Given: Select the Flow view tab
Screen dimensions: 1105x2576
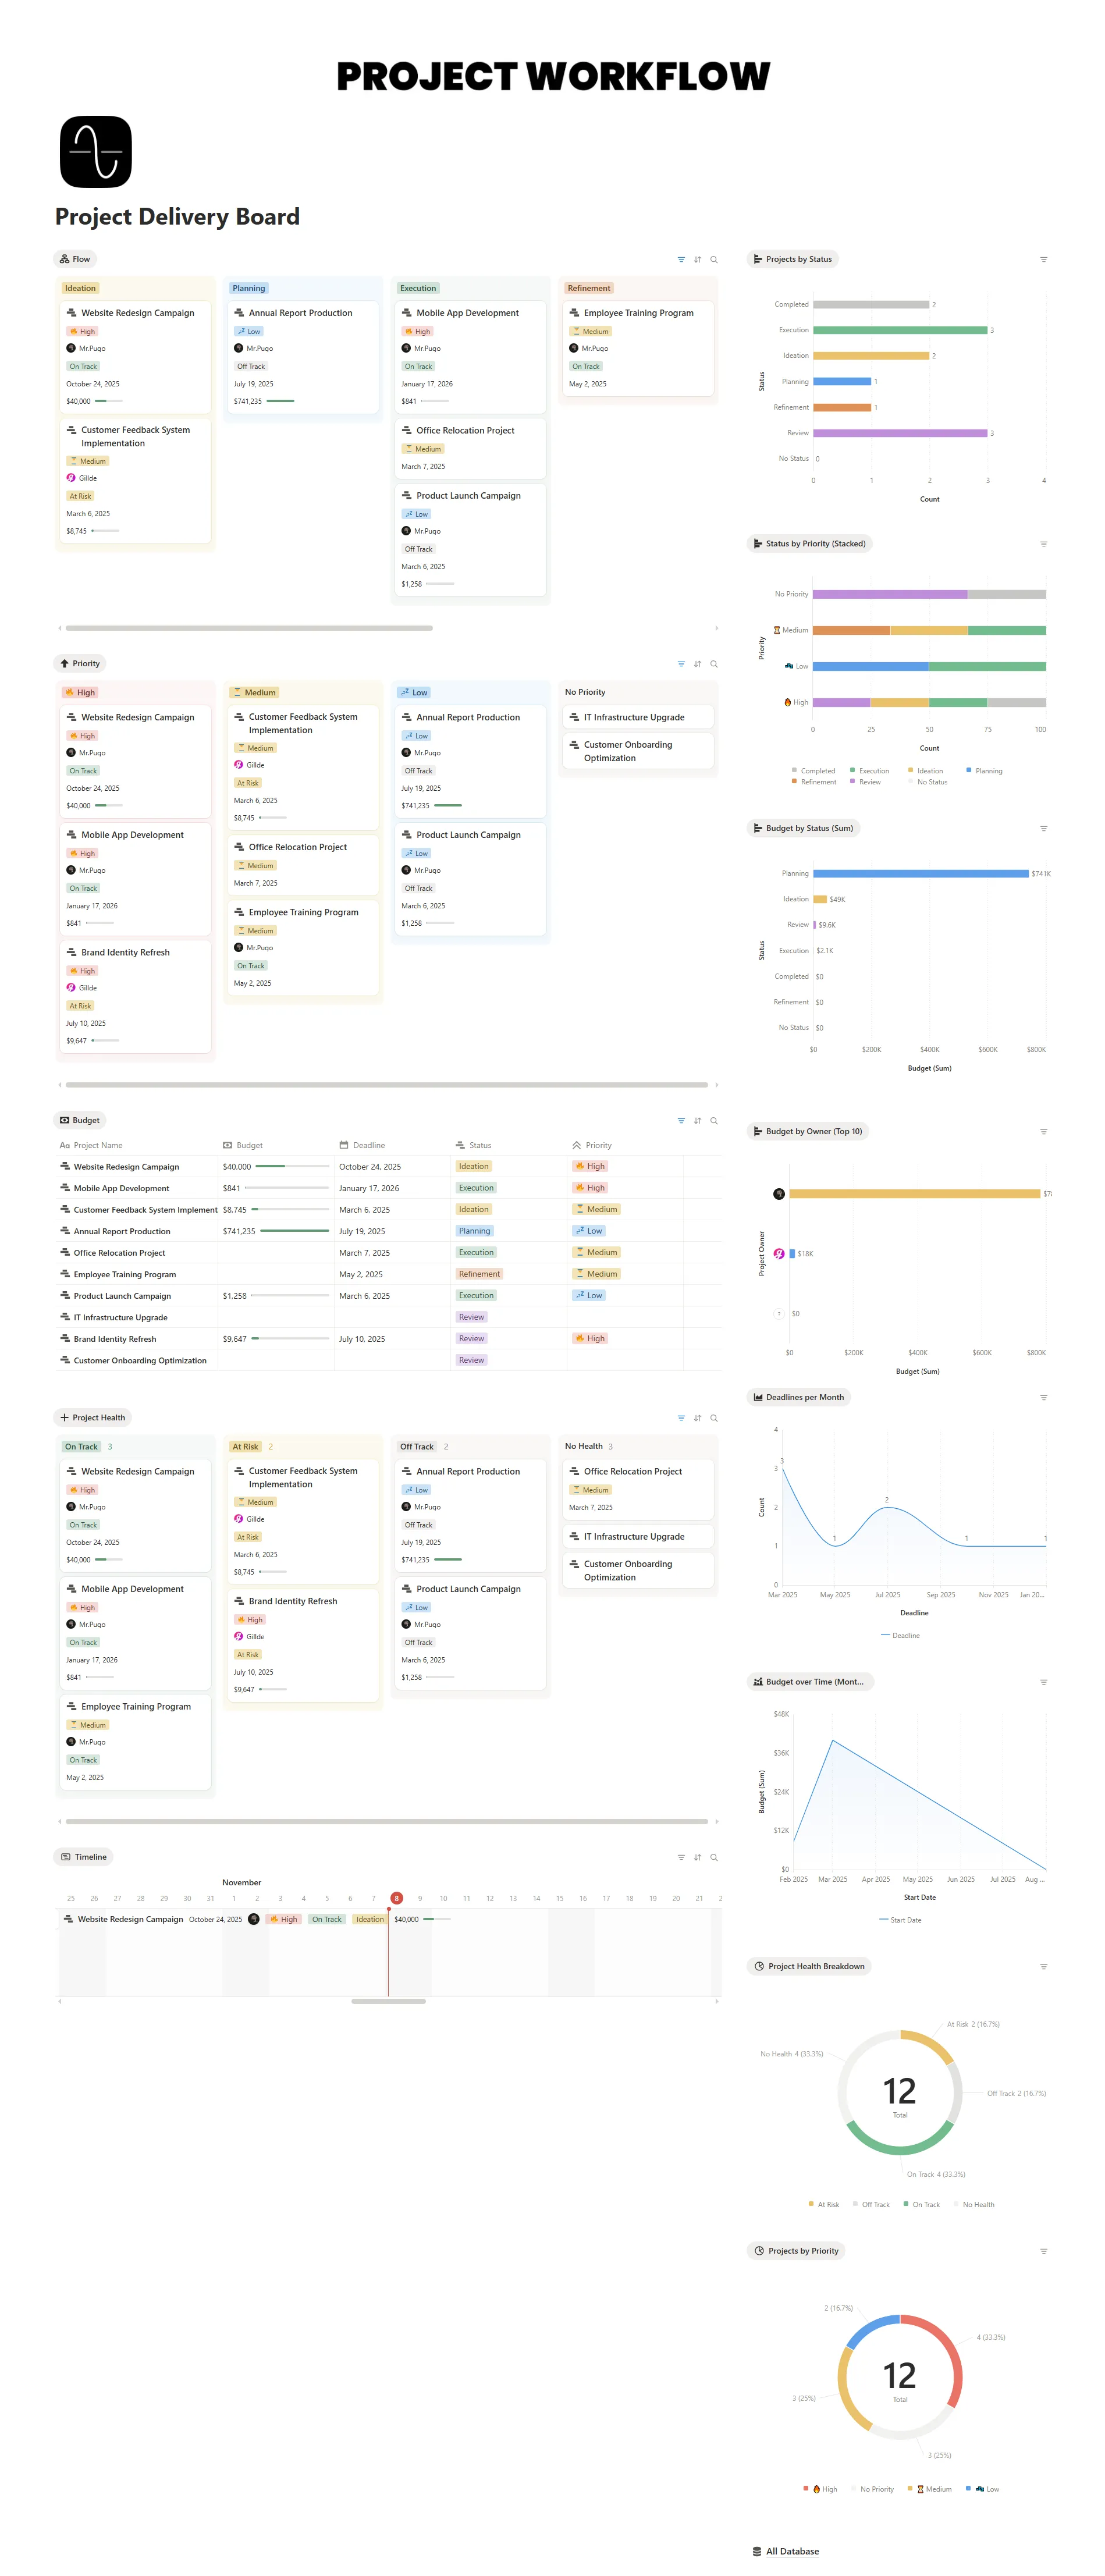Looking at the screenshot, I should [x=75, y=259].
